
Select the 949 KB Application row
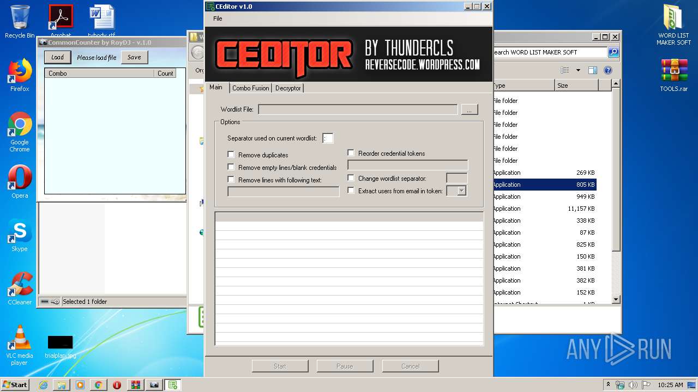tap(544, 197)
